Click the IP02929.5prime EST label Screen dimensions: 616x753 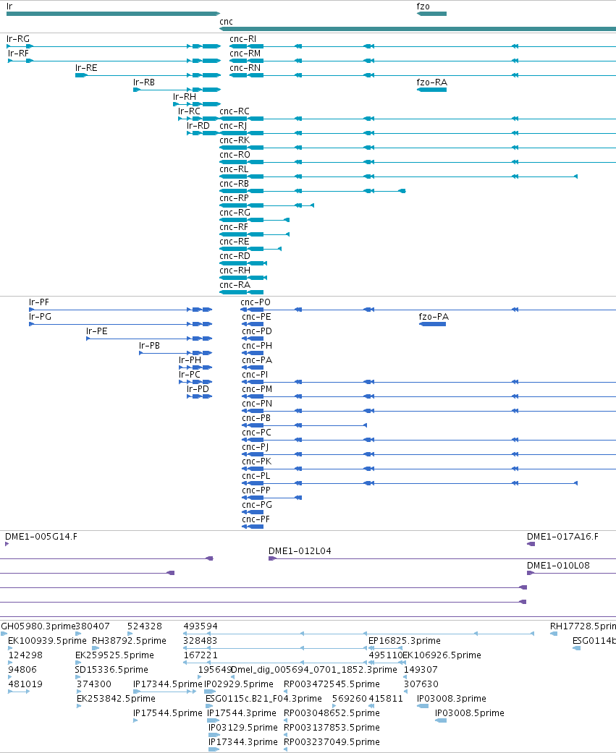coord(239,684)
